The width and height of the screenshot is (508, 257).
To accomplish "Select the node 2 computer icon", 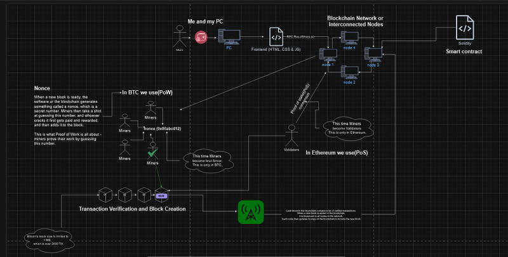I will click(x=351, y=72).
